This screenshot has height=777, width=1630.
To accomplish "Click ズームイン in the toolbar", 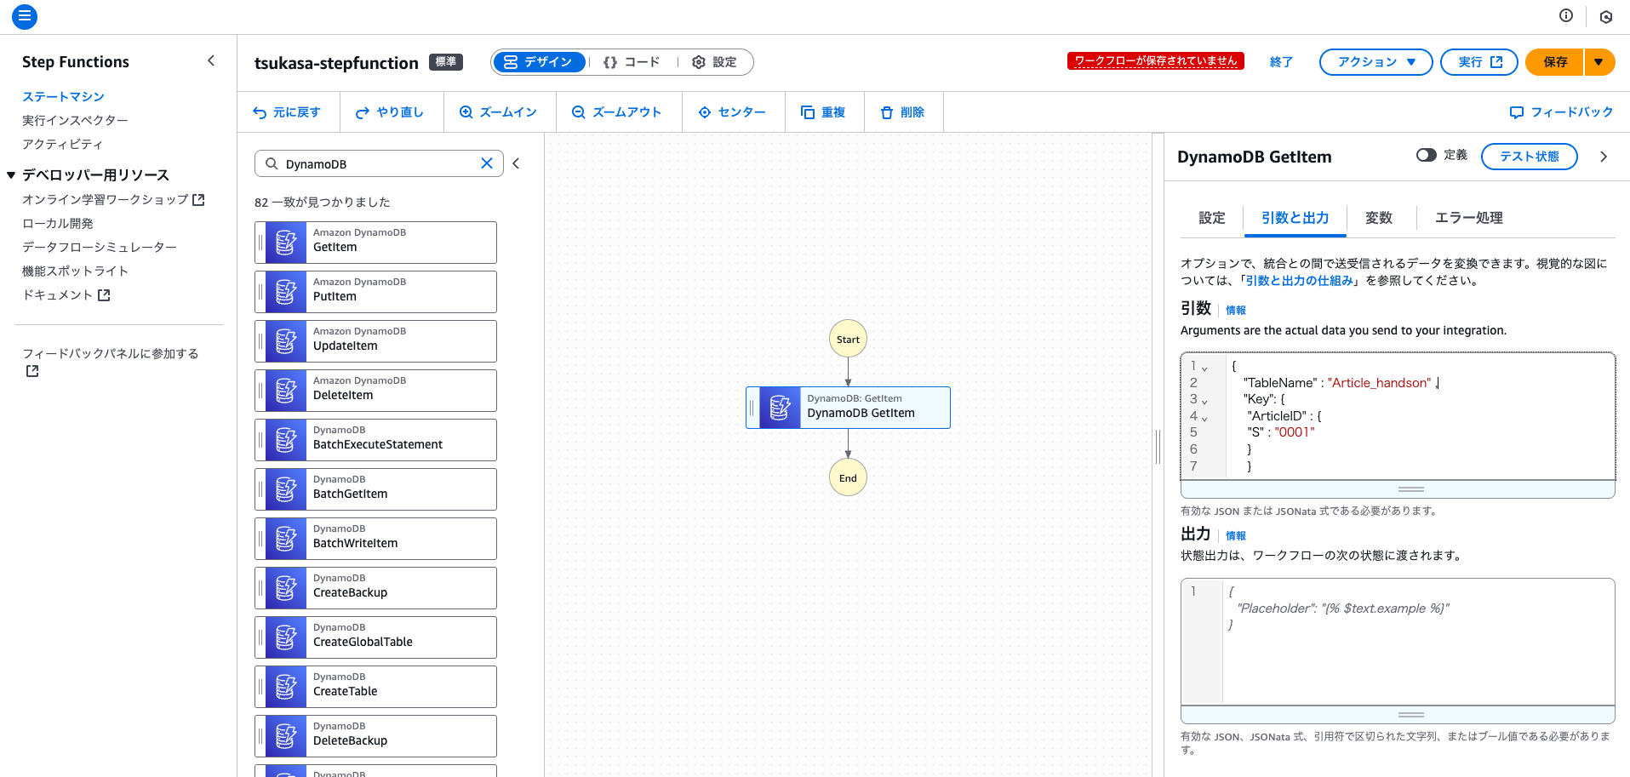I will (499, 112).
